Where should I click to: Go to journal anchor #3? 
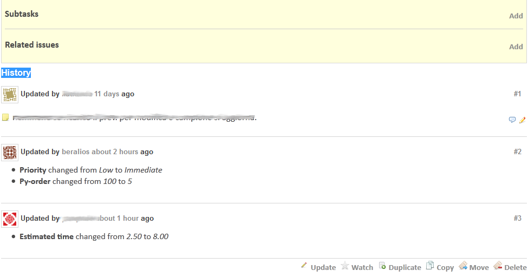pos(517,219)
